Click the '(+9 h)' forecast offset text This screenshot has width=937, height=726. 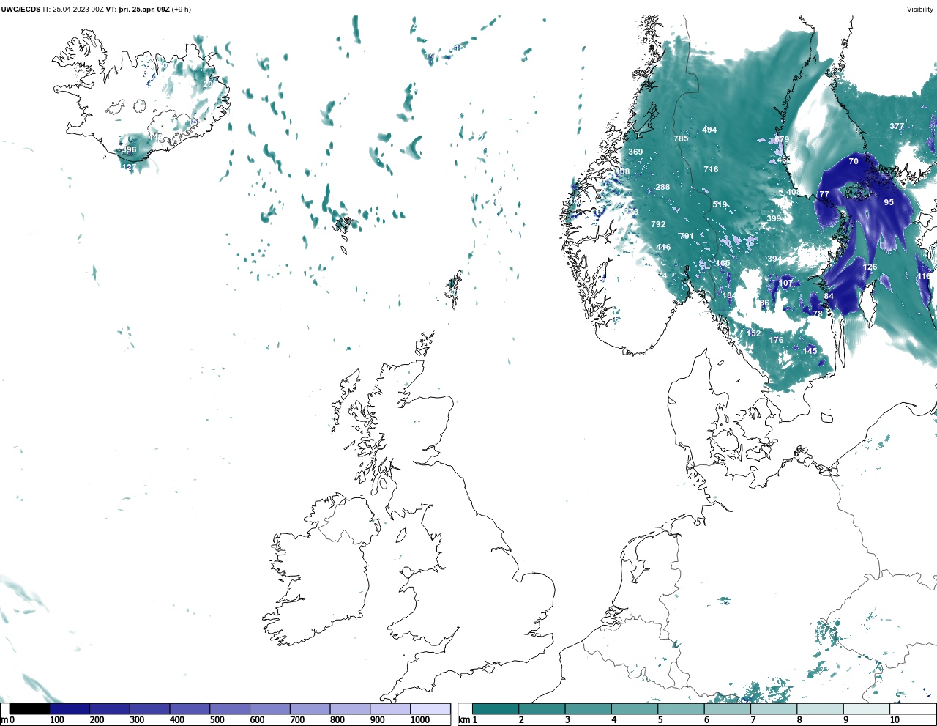pos(182,10)
